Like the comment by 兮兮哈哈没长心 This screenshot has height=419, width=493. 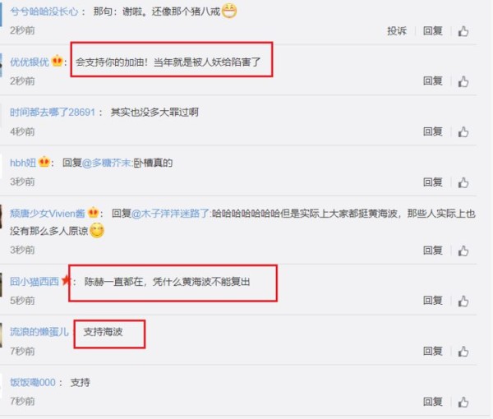pyautogui.click(x=463, y=31)
